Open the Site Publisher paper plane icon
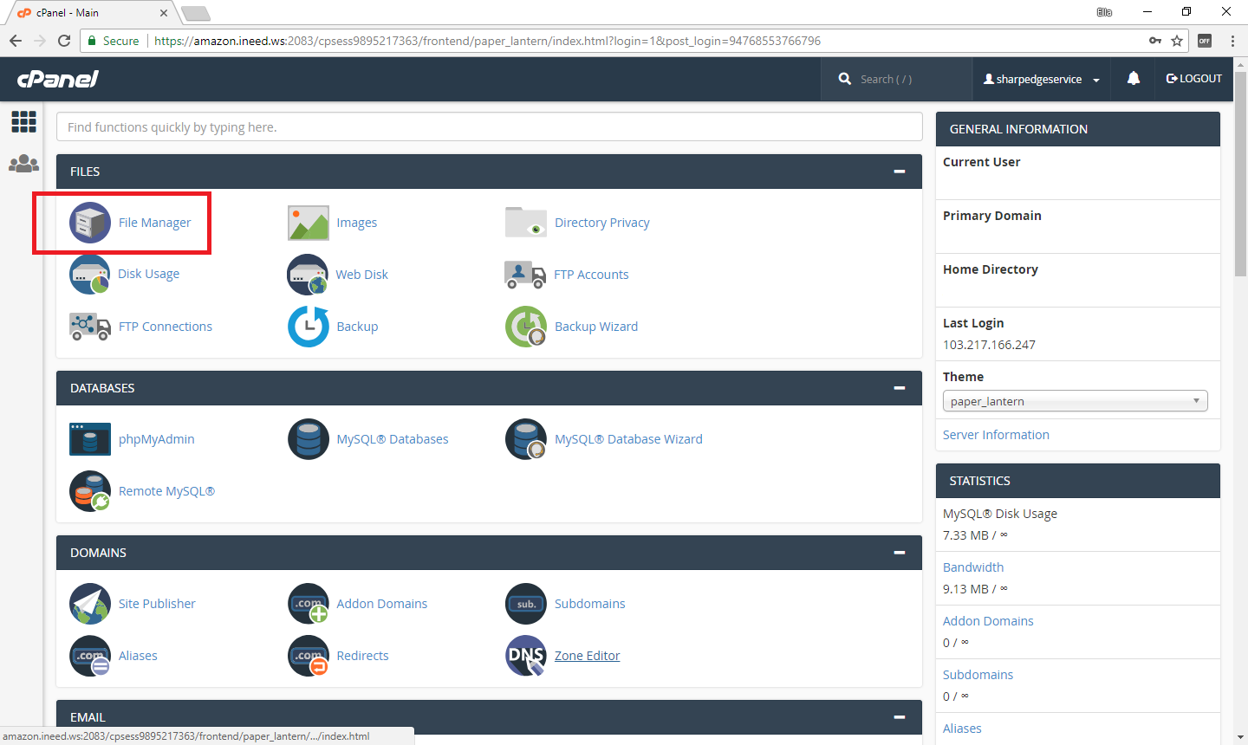 (90, 604)
